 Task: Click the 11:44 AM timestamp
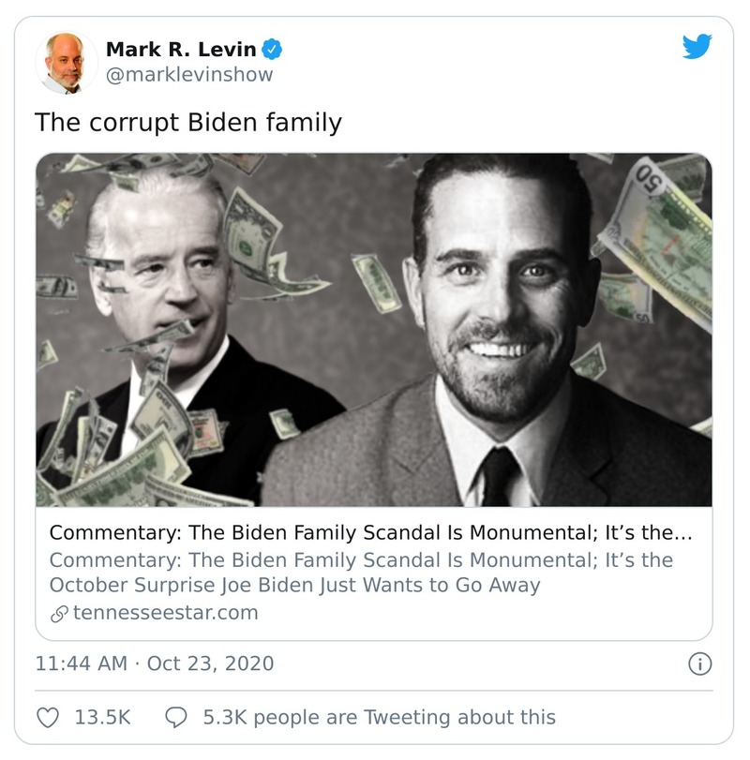(x=81, y=663)
